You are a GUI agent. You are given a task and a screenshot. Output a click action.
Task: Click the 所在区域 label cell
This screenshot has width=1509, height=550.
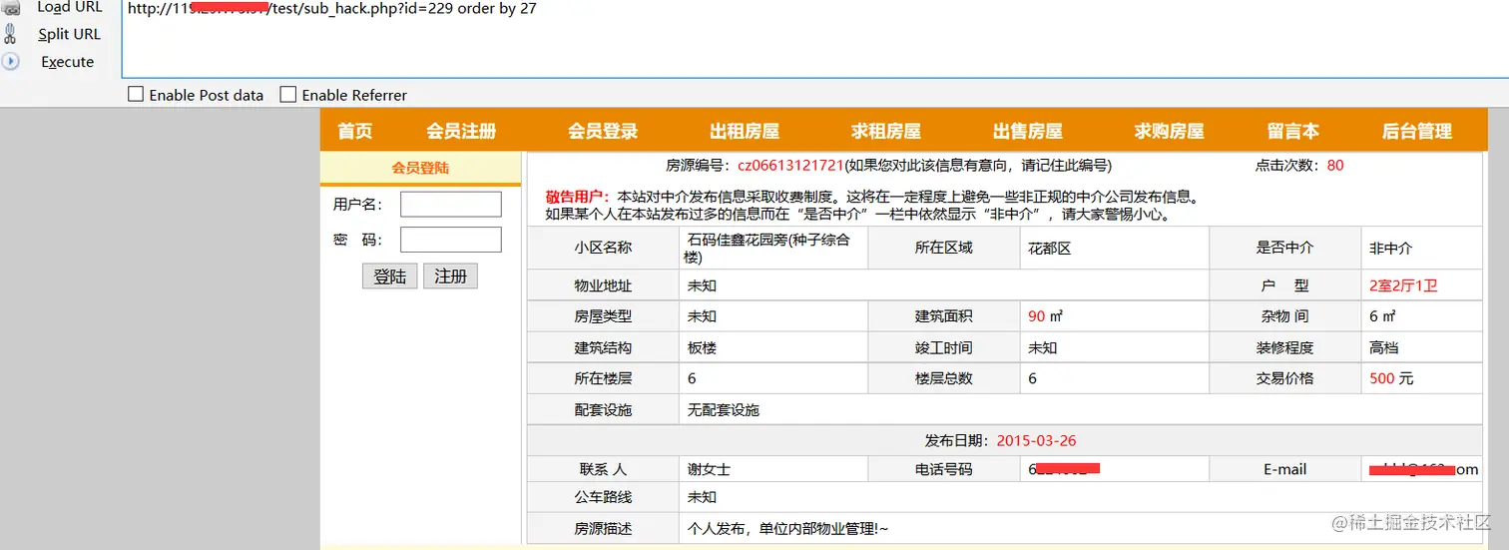pyautogui.click(x=944, y=249)
